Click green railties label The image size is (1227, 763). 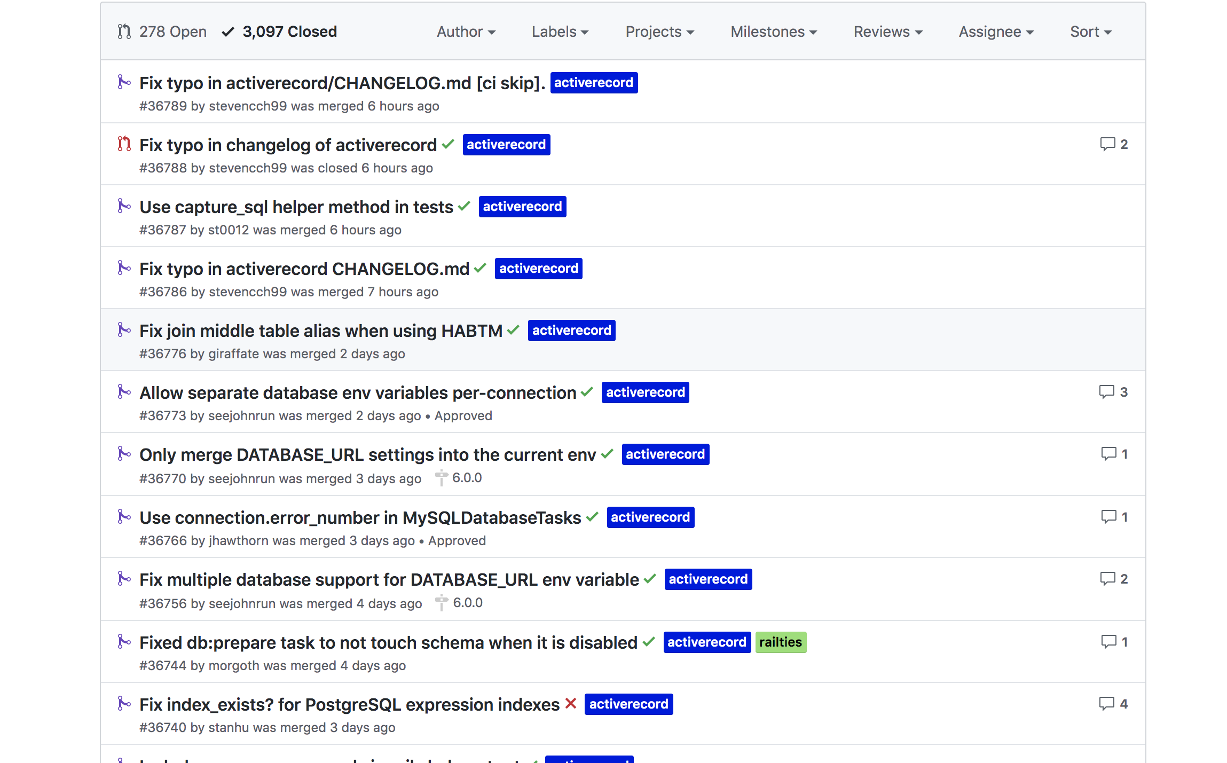tap(780, 642)
